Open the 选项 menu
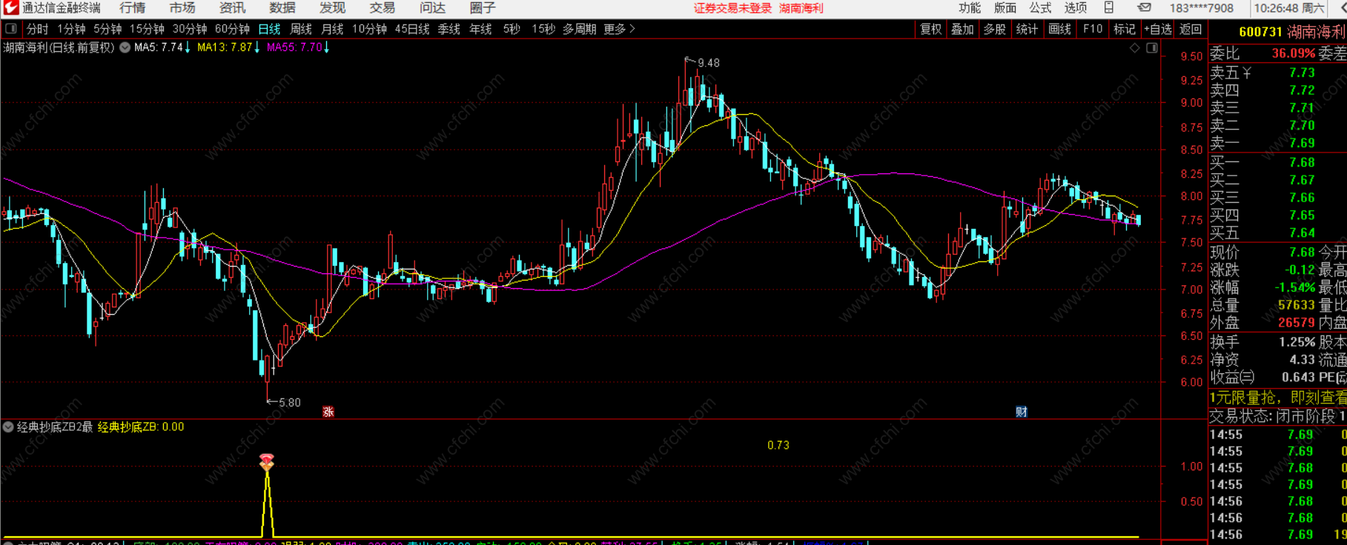Viewport: 1347px width, 545px height. pyautogui.click(x=1076, y=8)
